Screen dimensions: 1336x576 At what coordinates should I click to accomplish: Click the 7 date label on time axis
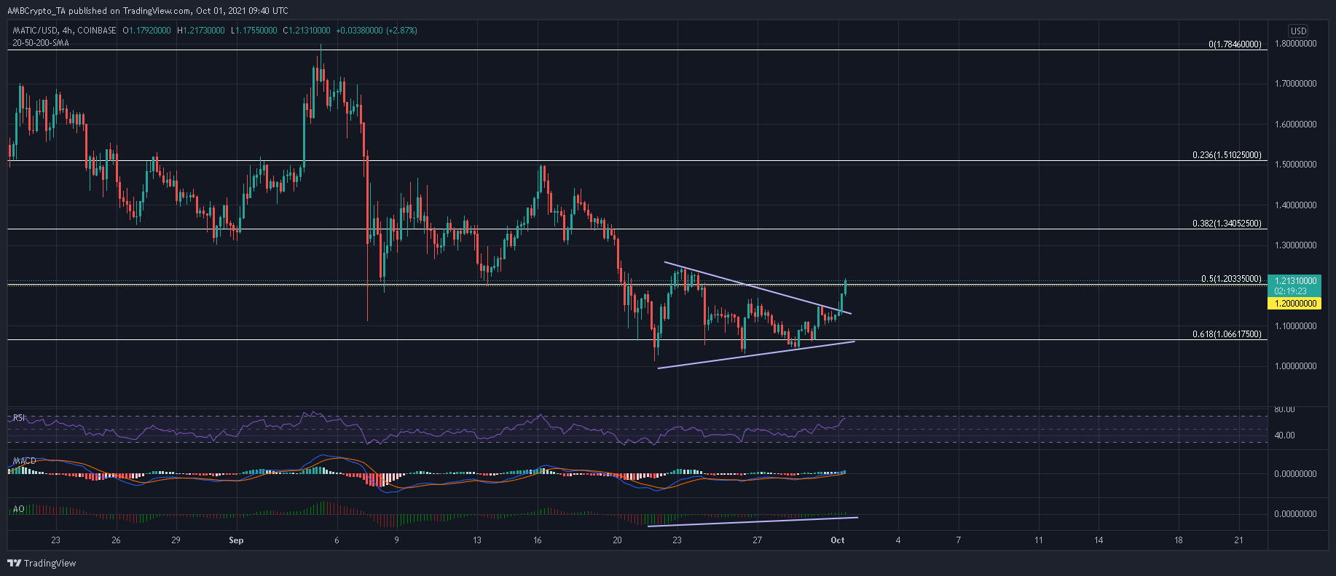[959, 540]
